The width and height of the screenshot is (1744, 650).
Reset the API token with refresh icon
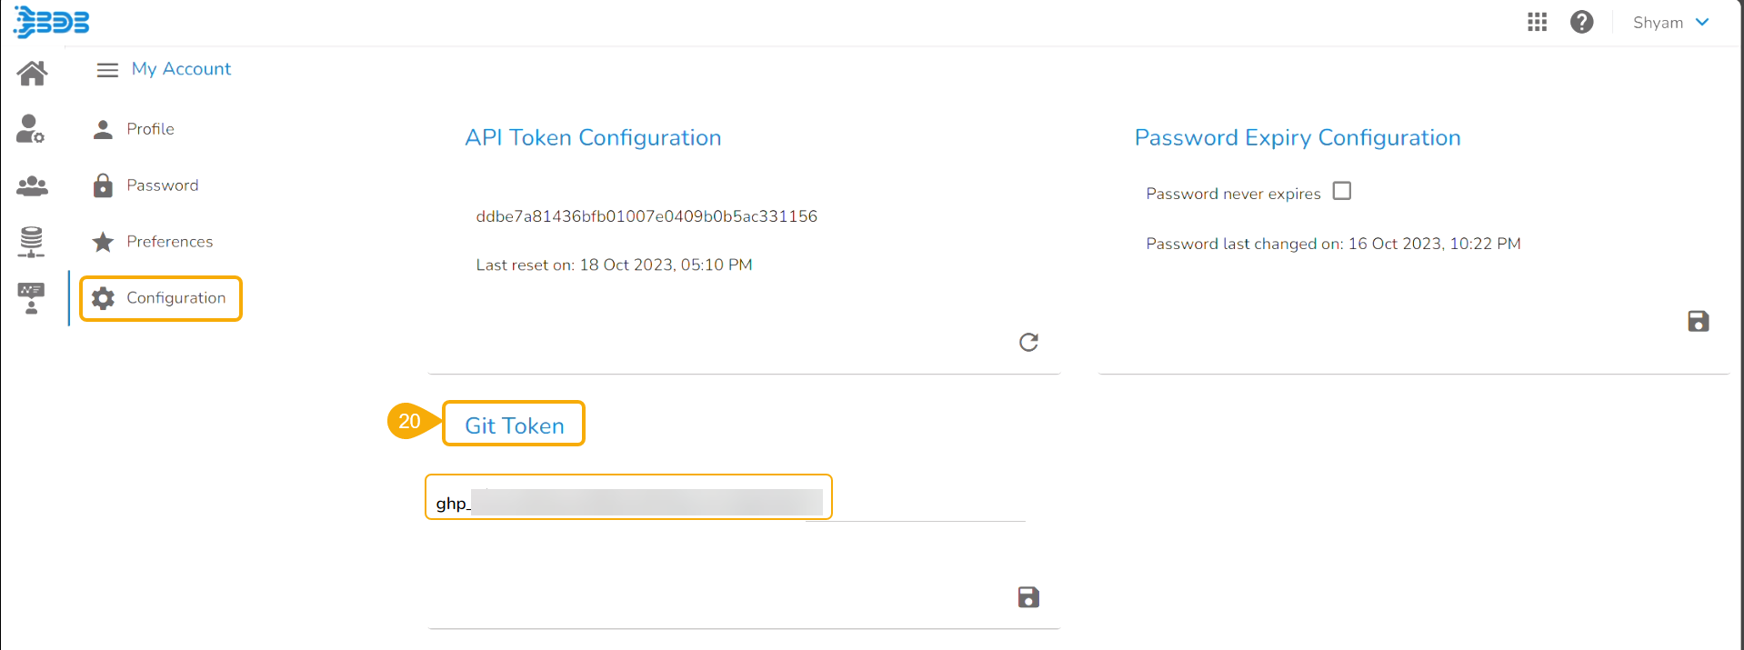1028,342
